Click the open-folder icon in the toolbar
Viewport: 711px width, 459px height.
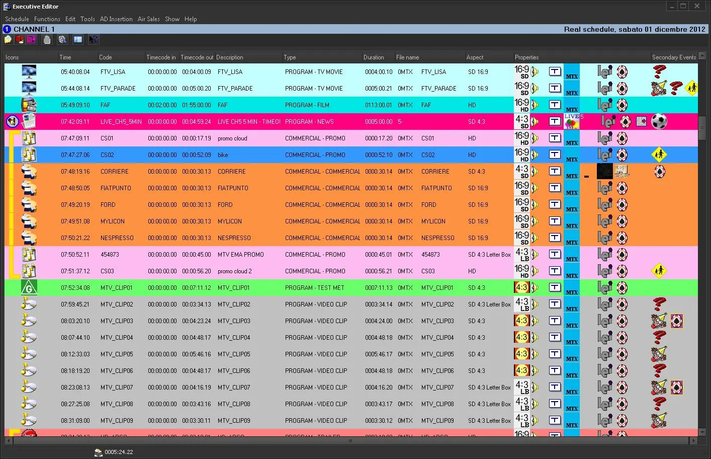coord(8,39)
